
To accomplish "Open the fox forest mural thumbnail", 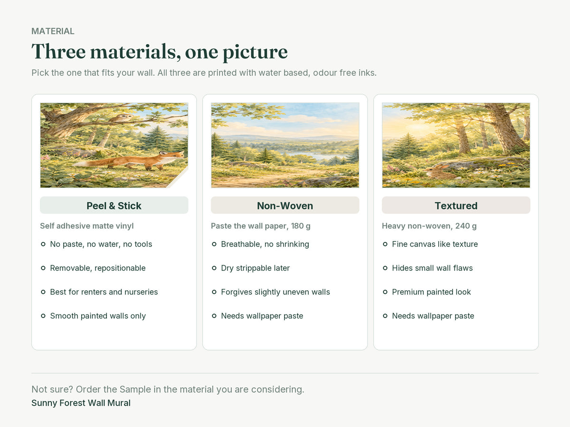I will (114, 145).
